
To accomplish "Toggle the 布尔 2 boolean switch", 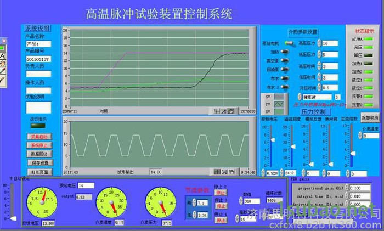I will coord(284,87).
